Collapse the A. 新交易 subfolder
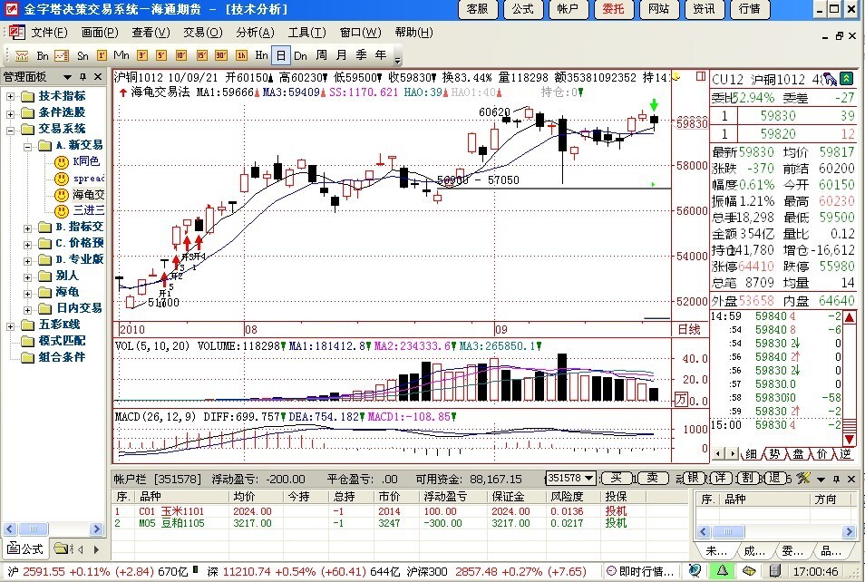 pyautogui.click(x=27, y=147)
